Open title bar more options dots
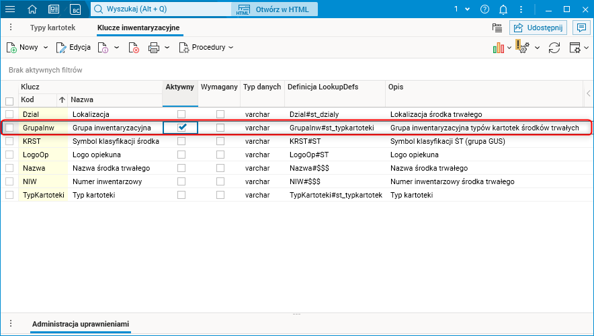The height and width of the screenshot is (336, 594). point(521,9)
